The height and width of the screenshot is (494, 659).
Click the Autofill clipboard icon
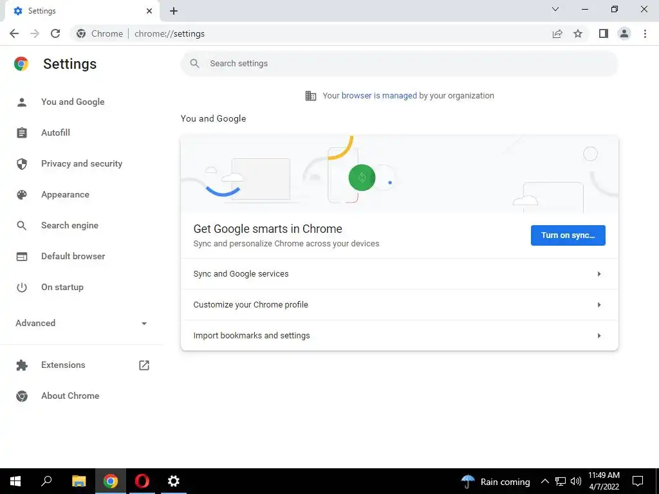(22, 133)
